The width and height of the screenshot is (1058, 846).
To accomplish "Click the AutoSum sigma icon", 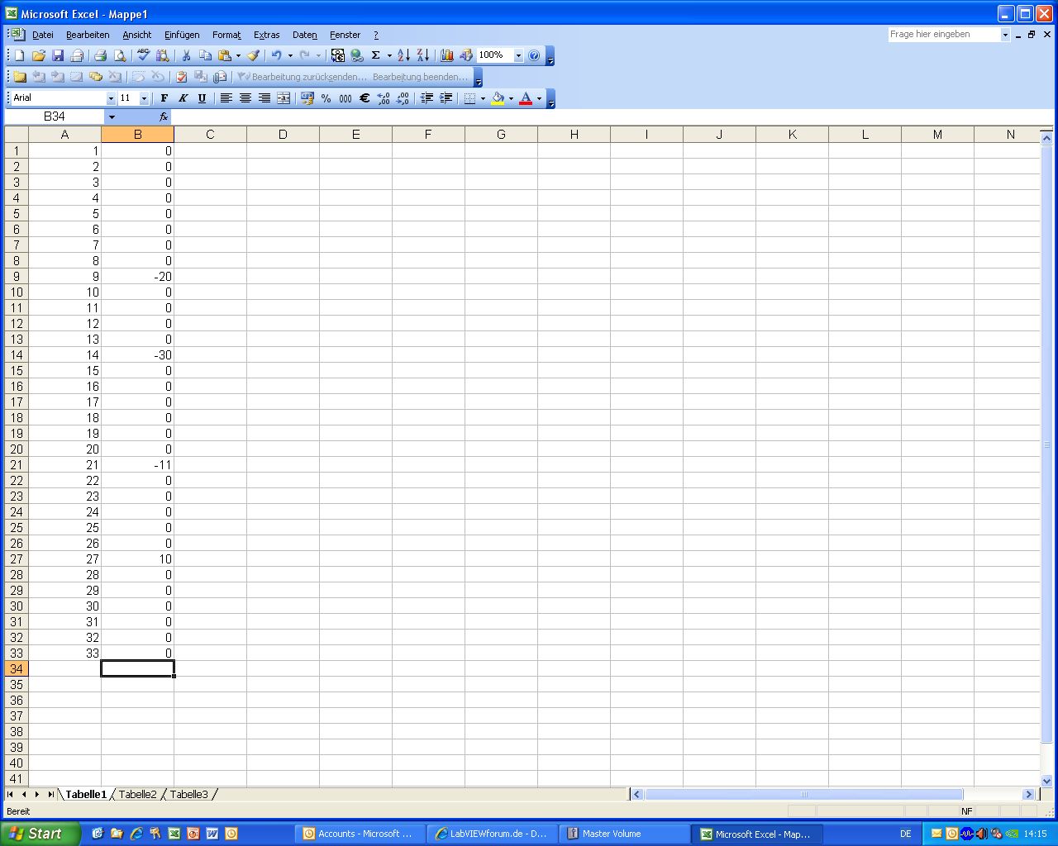I will click(376, 55).
